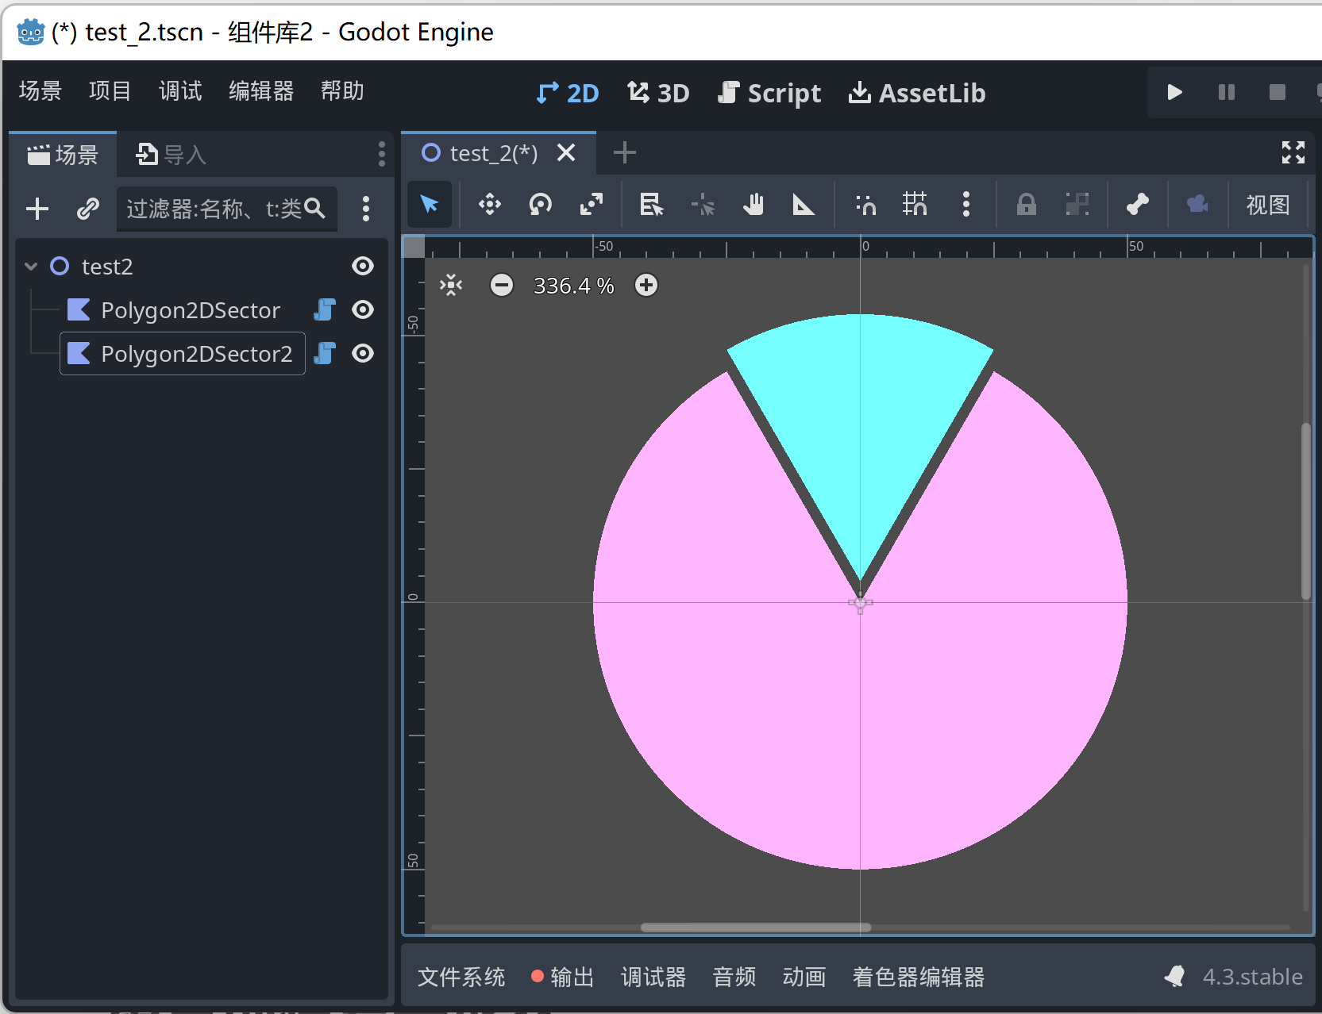1322x1014 pixels.
Task: Add a new child node plus icon
Action: [37, 209]
